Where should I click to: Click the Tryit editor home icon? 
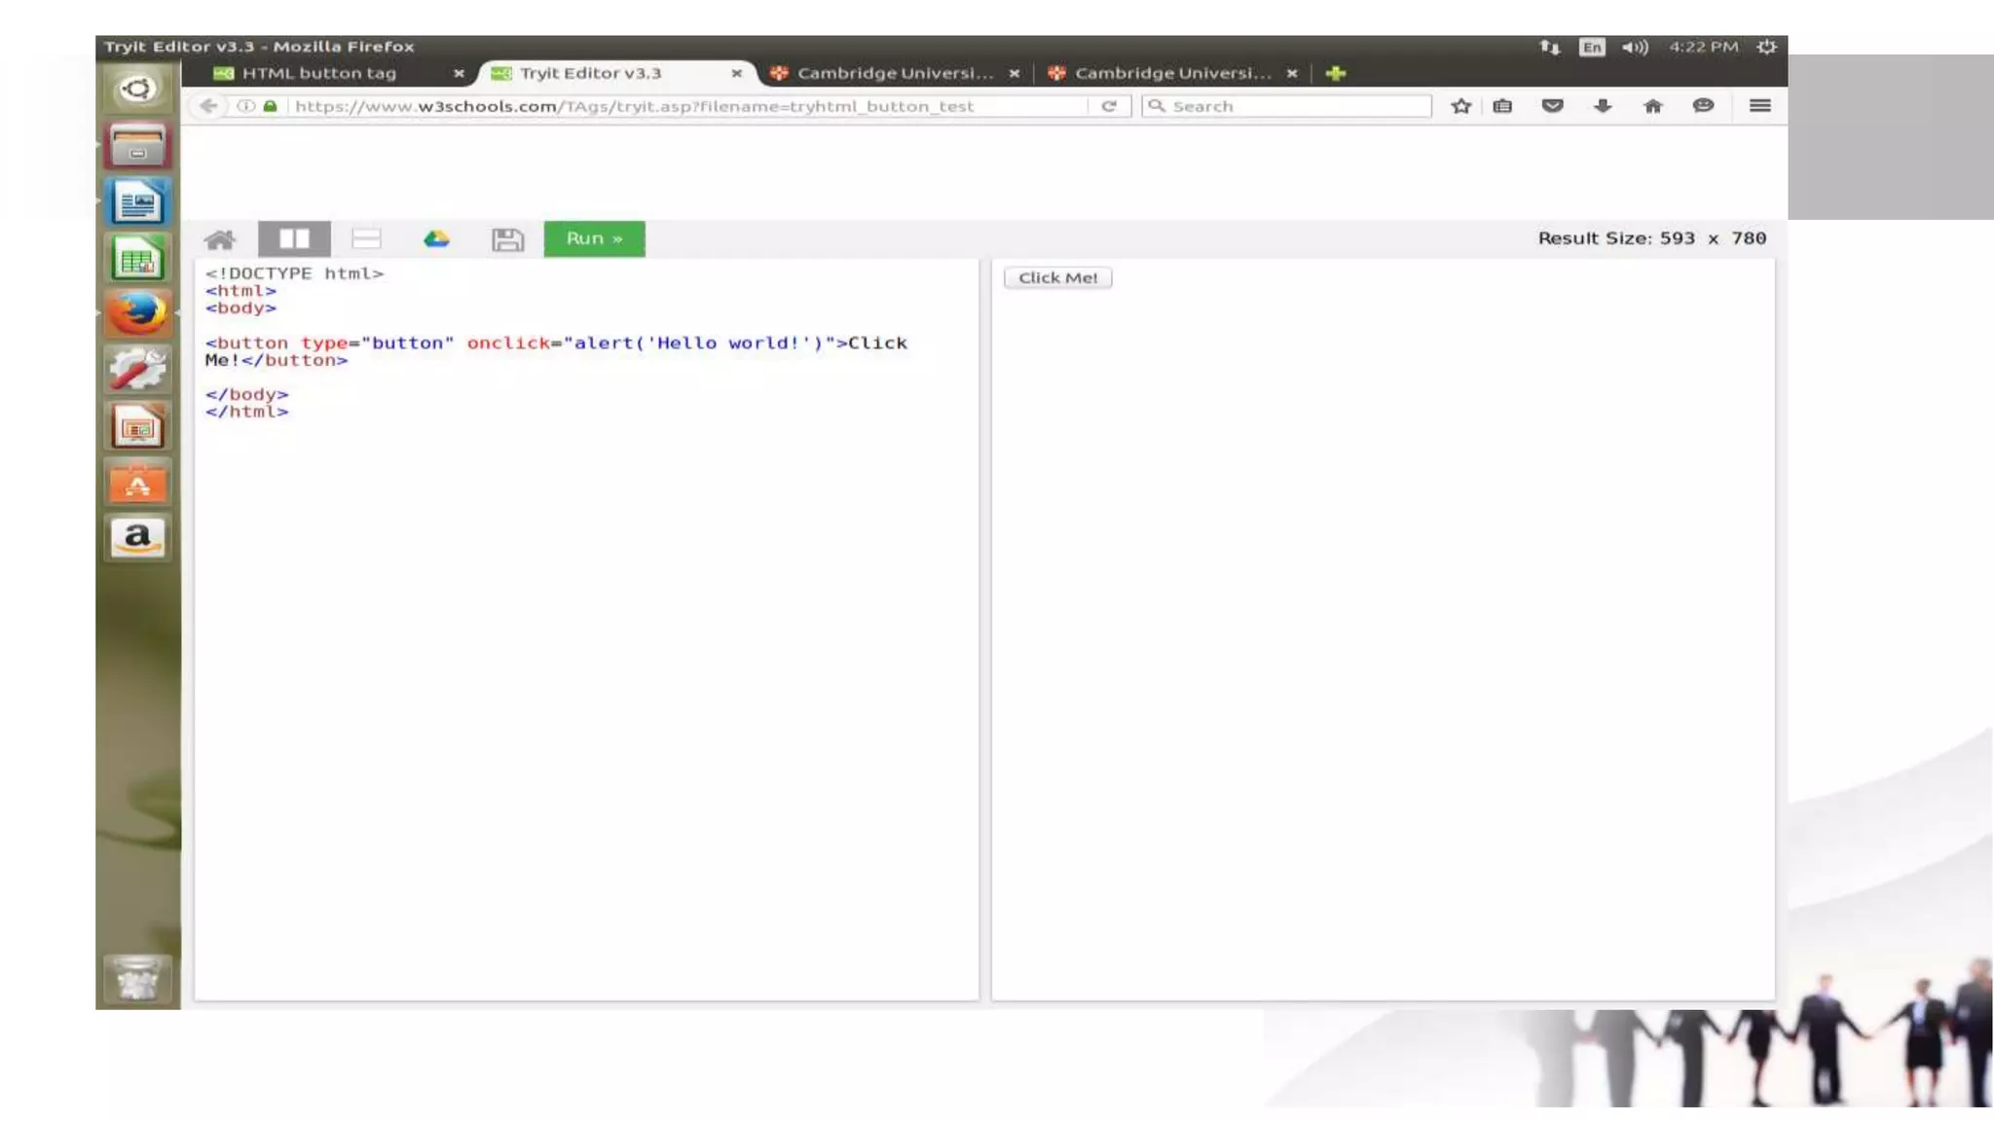[220, 239]
